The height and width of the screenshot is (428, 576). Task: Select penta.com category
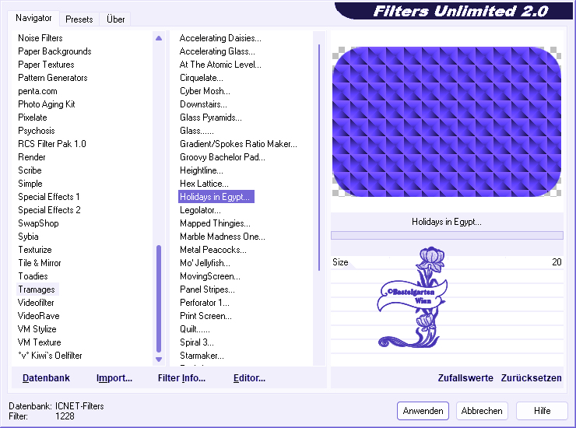[38, 91]
